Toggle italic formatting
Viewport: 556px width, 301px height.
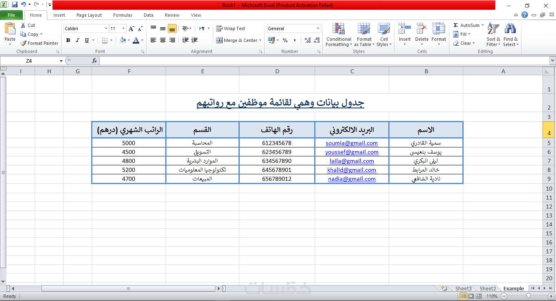[x=77, y=40]
